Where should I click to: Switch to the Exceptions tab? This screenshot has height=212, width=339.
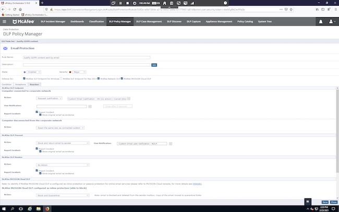coord(20,85)
